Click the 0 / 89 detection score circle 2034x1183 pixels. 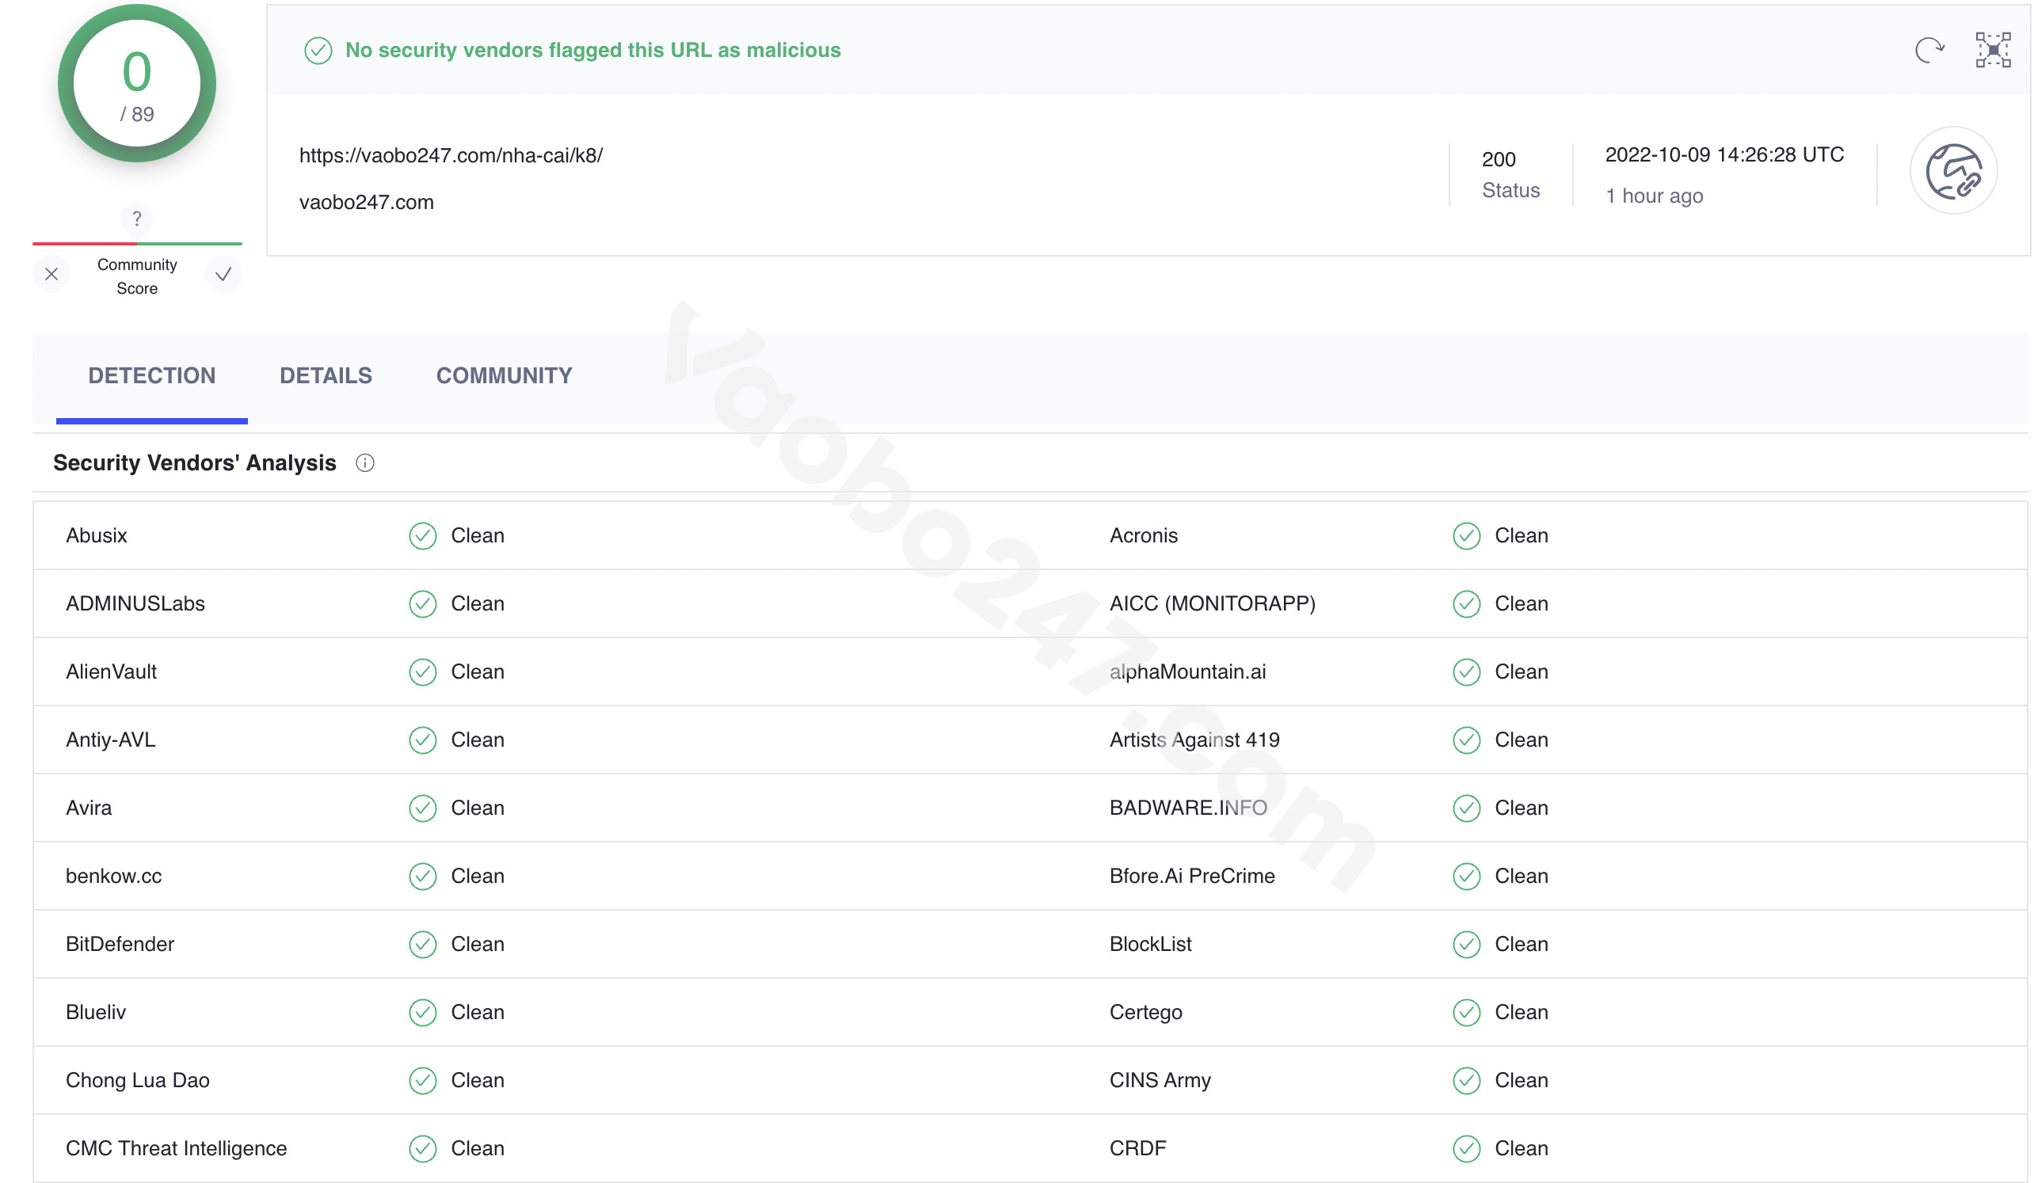(x=137, y=84)
